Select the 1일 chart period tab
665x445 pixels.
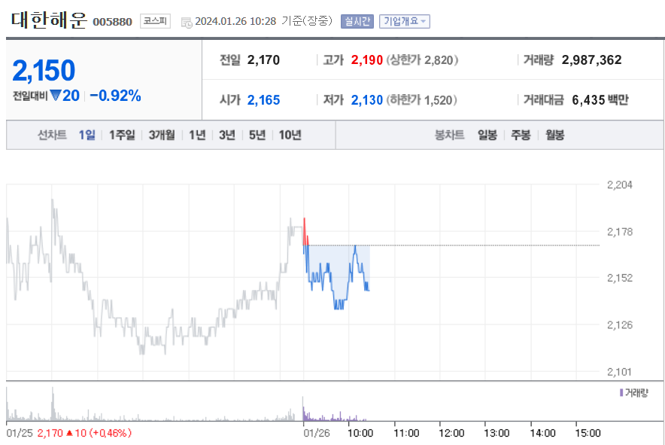(87, 135)
